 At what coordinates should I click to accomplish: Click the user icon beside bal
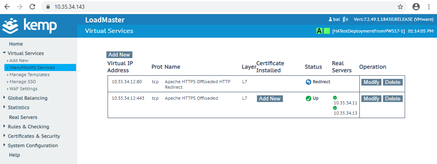click(x=331, y=20)
